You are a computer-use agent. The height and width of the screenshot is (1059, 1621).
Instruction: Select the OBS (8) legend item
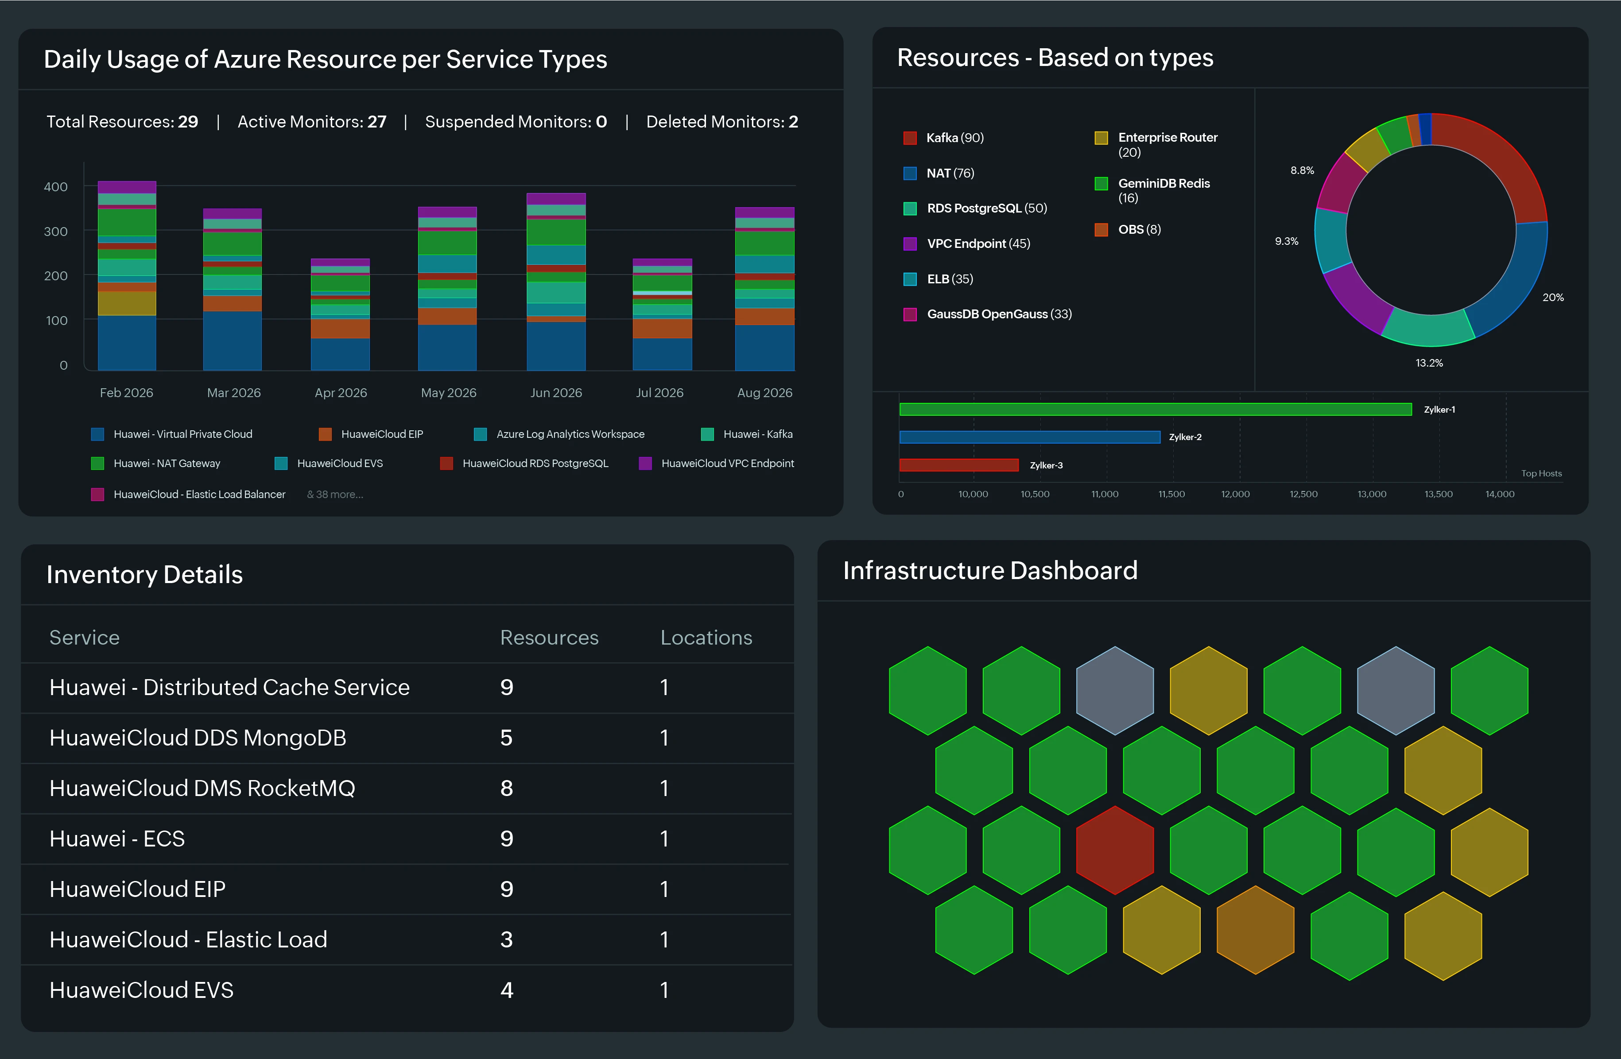(1127, 229)
